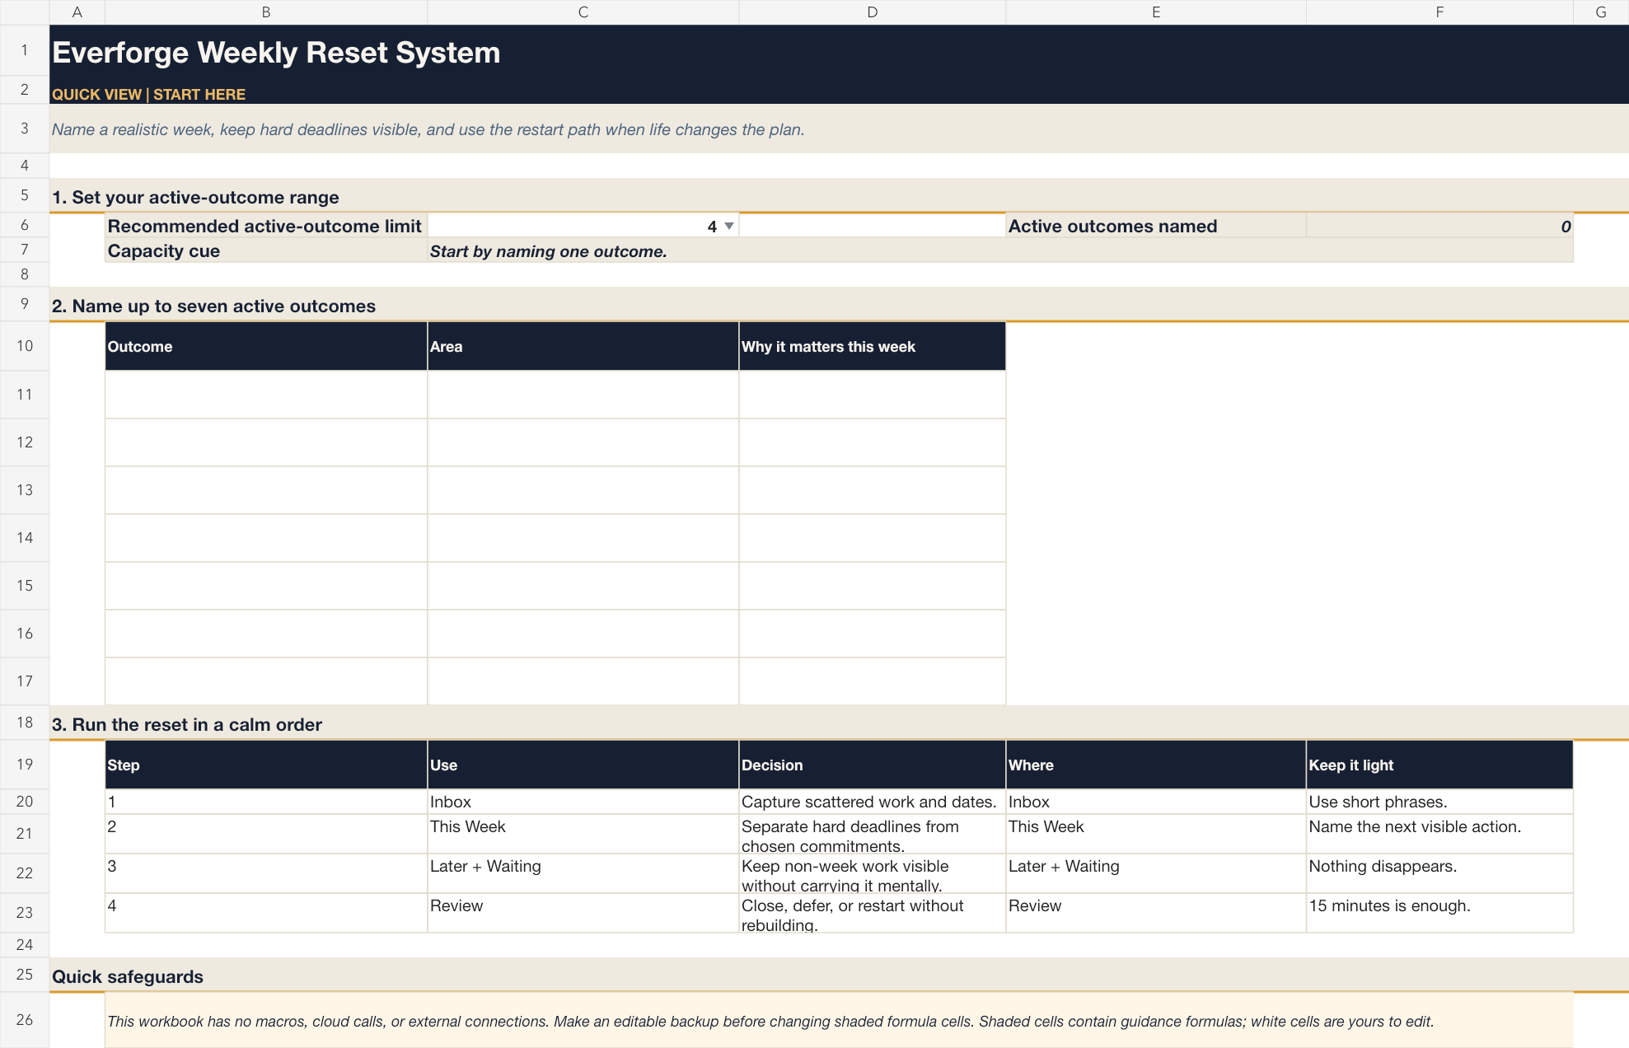This screenshot has width=1629, height=1048.
Task: Select column D header
Action: [873, 12]
